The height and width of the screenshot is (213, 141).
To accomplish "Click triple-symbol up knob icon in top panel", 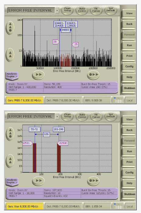I will click(10, 27).
